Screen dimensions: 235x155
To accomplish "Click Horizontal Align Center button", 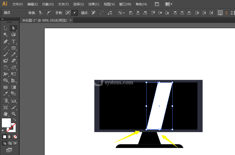I will click(138, 13).
